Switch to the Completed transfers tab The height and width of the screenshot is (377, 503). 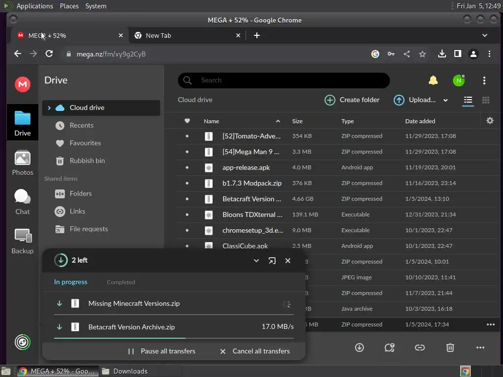tap(121, 282)
